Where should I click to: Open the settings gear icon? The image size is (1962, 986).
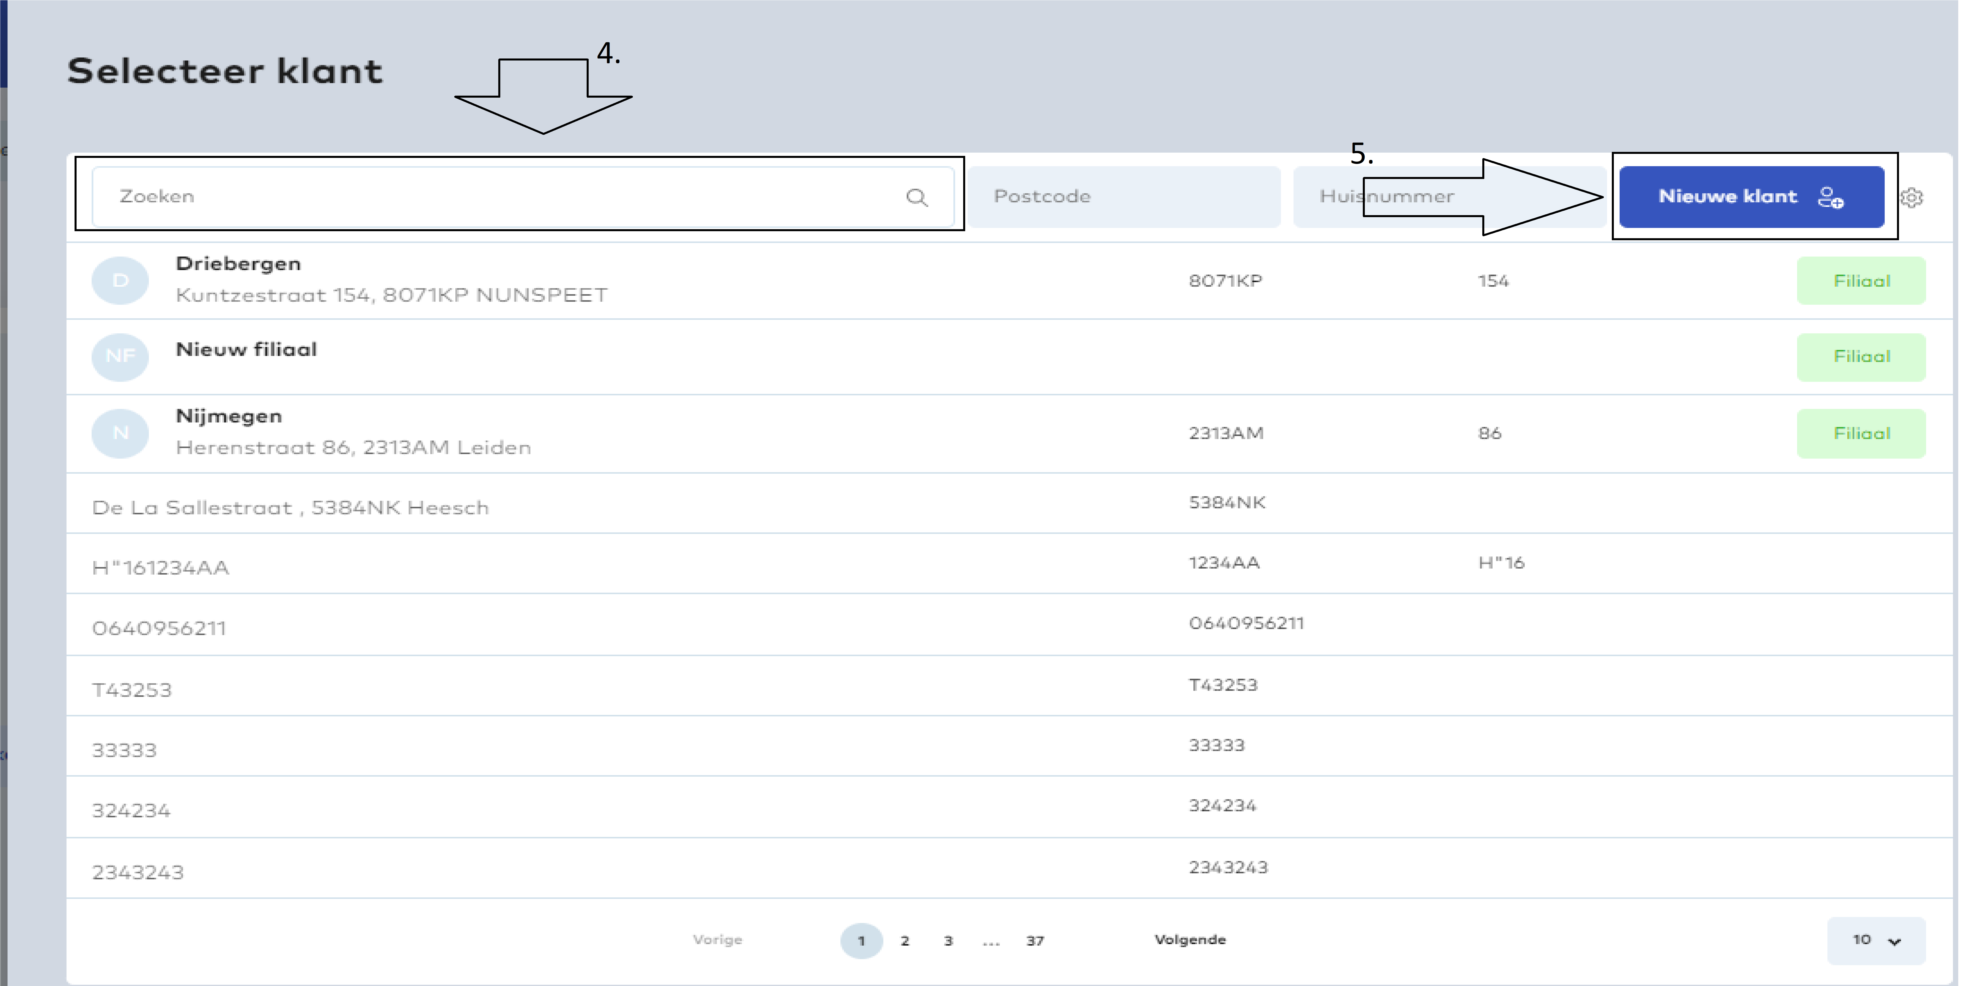tap(1912, 198)
